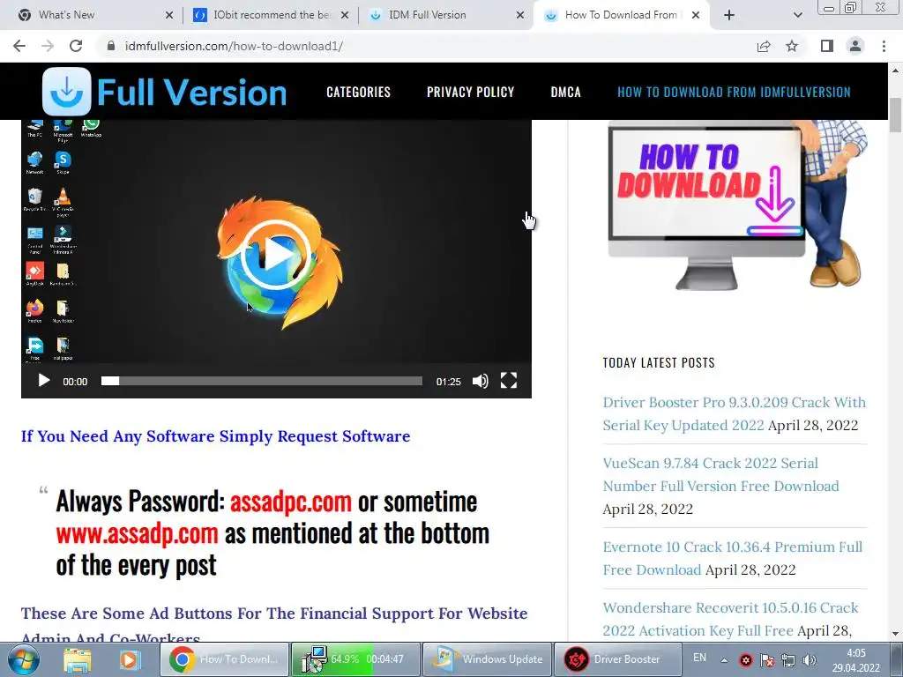Open the Chrome profile avatar icon
903x677 pixels.
point(855,46)
